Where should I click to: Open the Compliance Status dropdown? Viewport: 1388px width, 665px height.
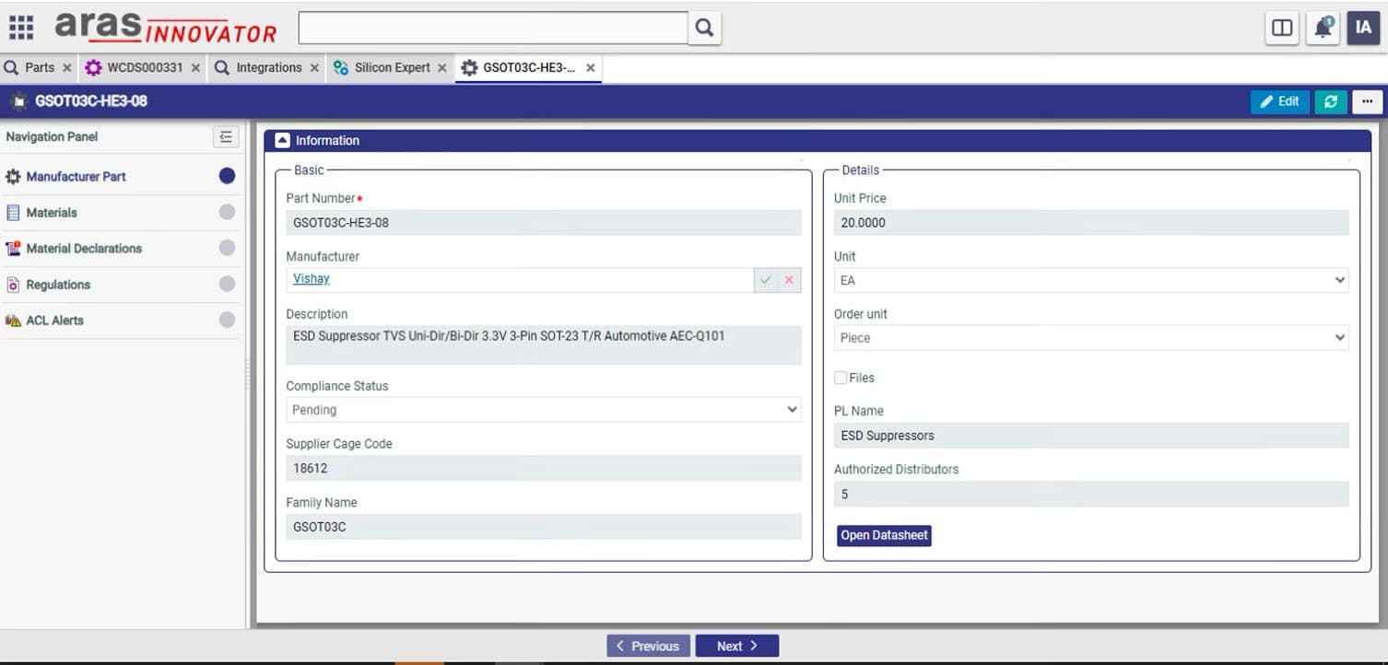[543, 410]
